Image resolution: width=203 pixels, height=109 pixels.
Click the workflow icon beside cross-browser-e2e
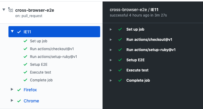(11, 10)
